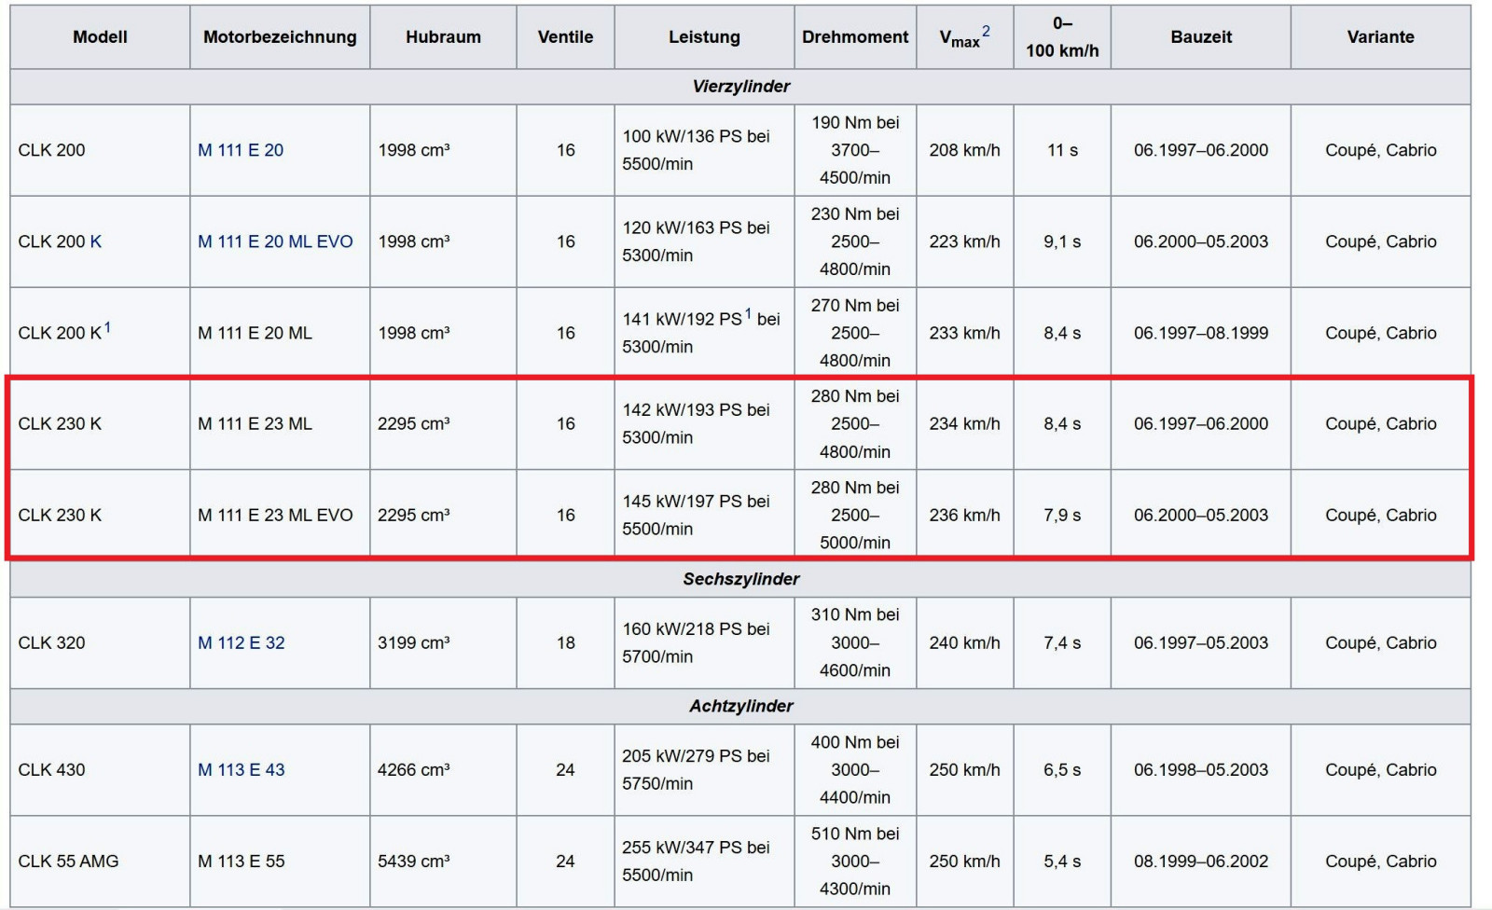Click the Achtzylinder section heading
This screenshot has width=1492, height=910.
point(740,707)
